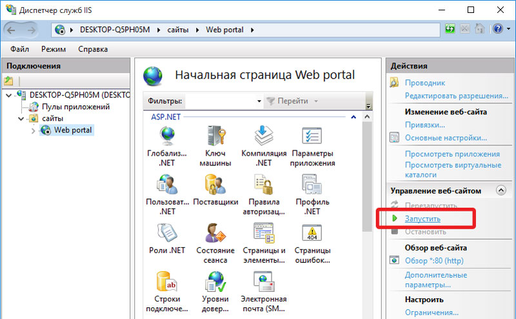Open Правила авторизации icon
516x319 pixels.
point(264,184)
